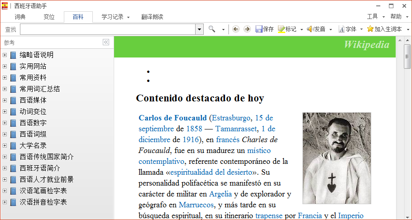This screenshot has height=220, width=412.
Task: Go back with the left arrow icon
Action: pos(235,29)
